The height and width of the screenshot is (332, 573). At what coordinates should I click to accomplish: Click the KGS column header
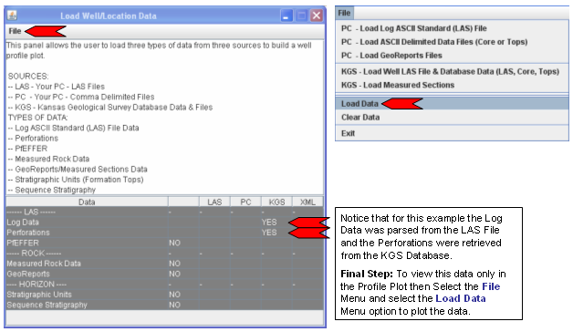[x=276, y=202]
